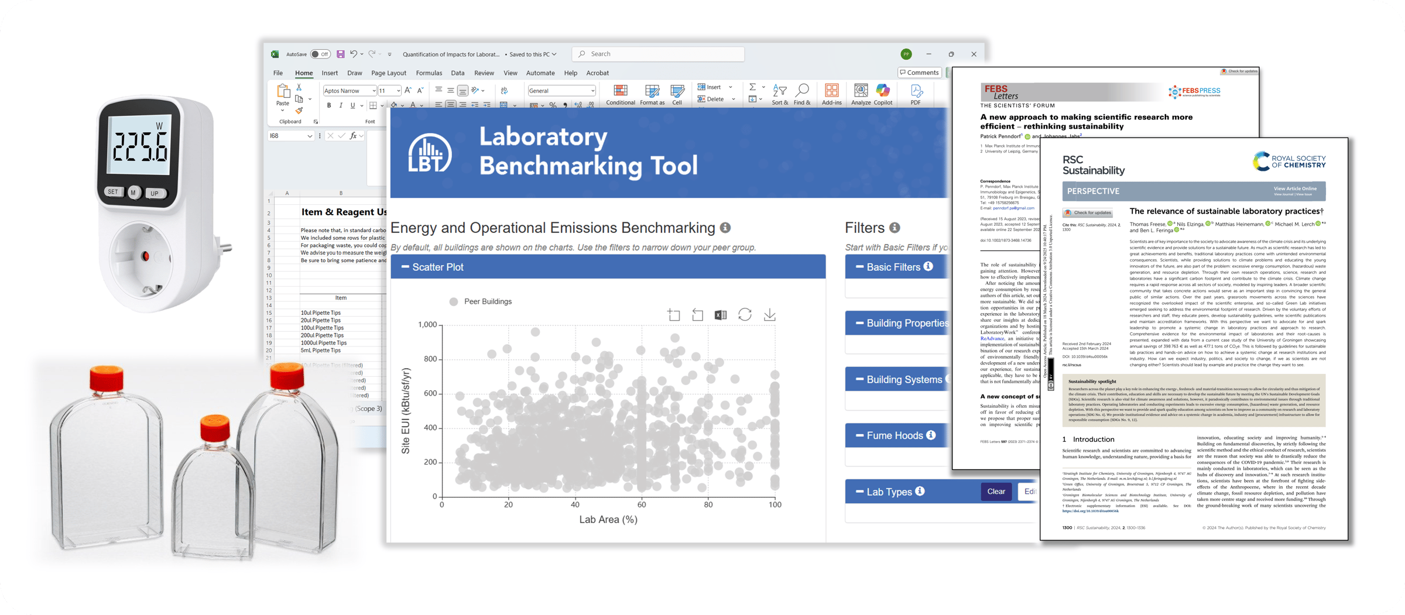Click the Copilot icon in ribbon
The image size is (1405, 615).
tap(883, 92)
